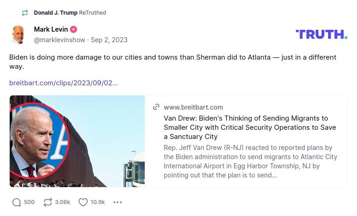Open the three-dot more options menu
Screen dimensions: 357x216
click(x=118, y=202)
